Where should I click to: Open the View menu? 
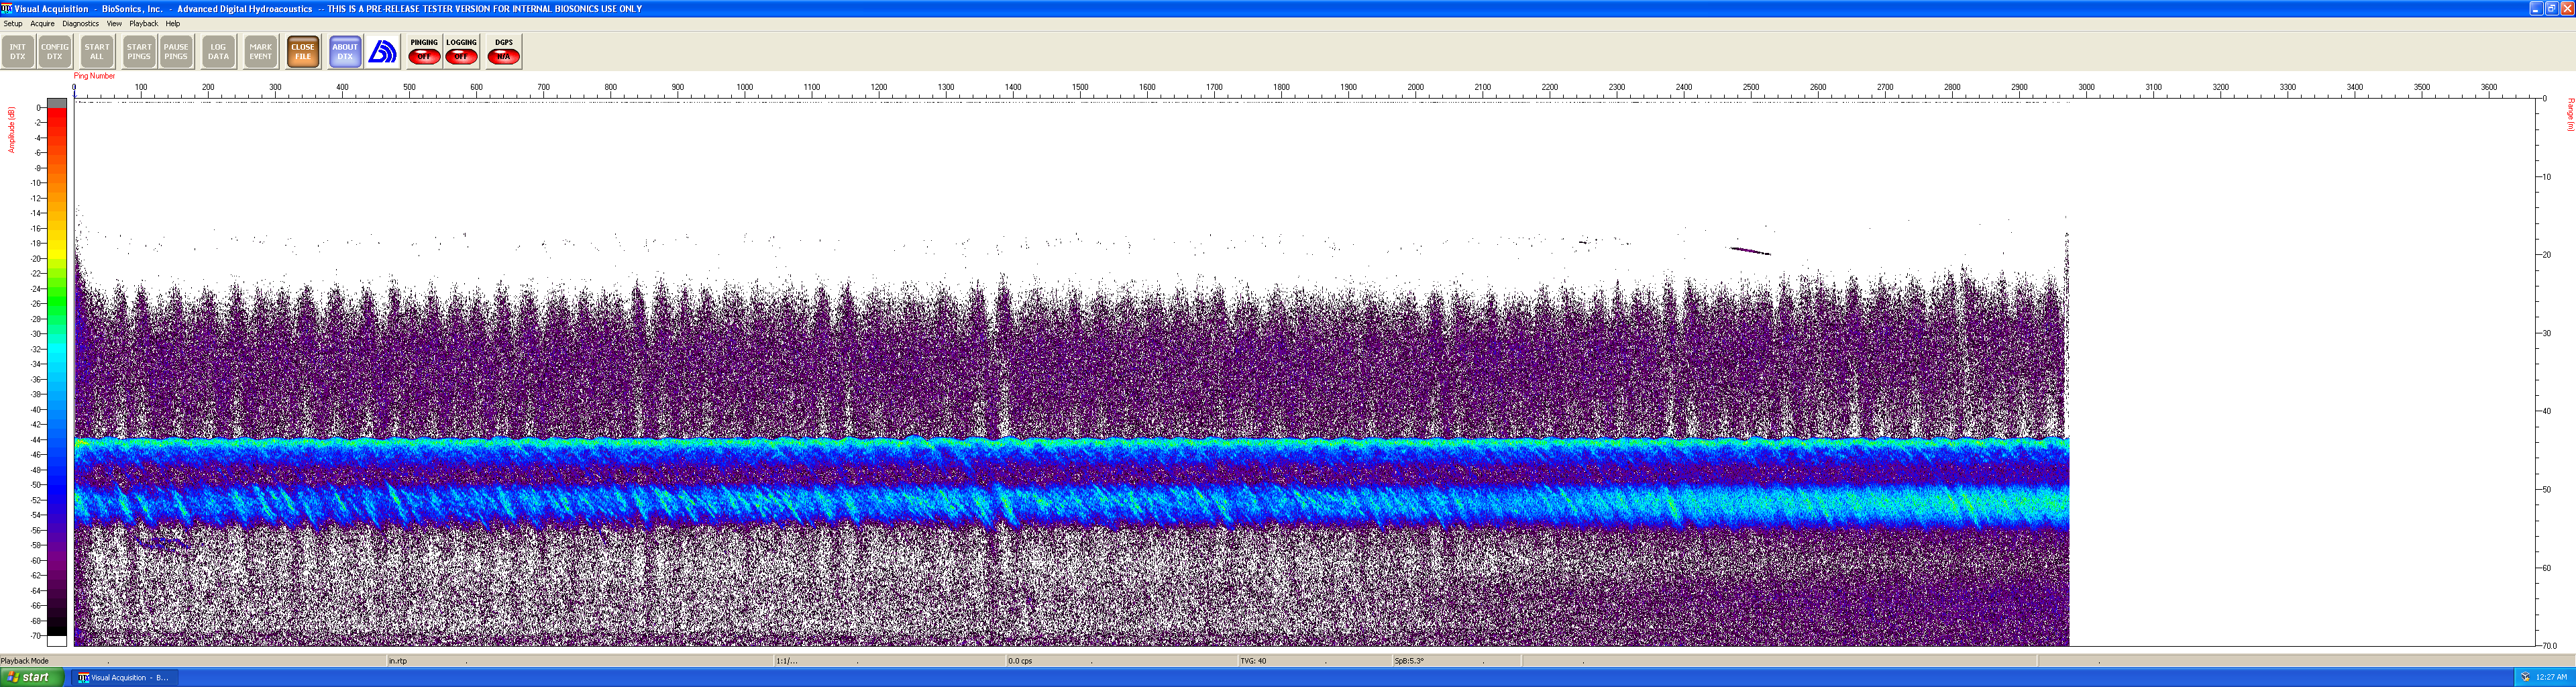click(115, 24)
